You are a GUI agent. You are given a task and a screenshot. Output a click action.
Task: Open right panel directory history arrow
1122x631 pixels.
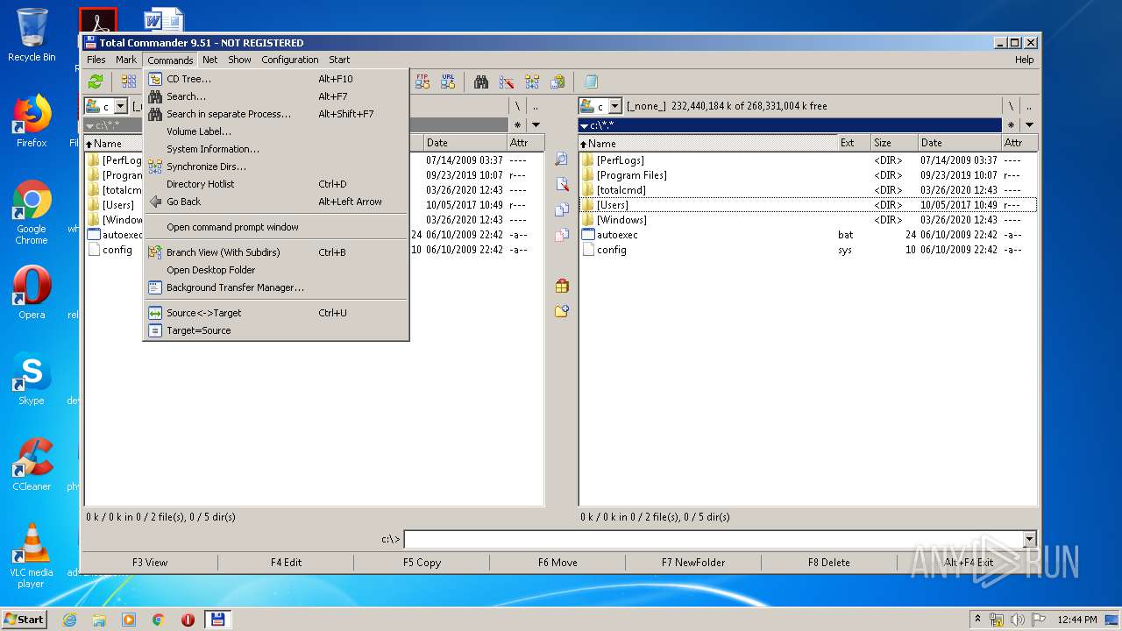coord(1029,125)
